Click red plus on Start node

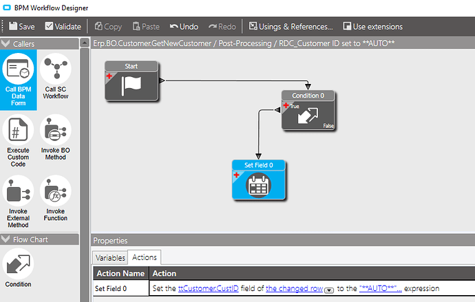(109, 76)
